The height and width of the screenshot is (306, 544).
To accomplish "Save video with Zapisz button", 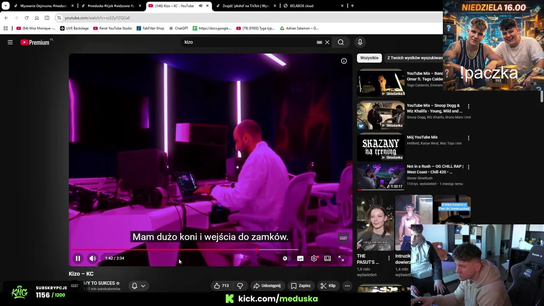I will (x=301, y=286).
